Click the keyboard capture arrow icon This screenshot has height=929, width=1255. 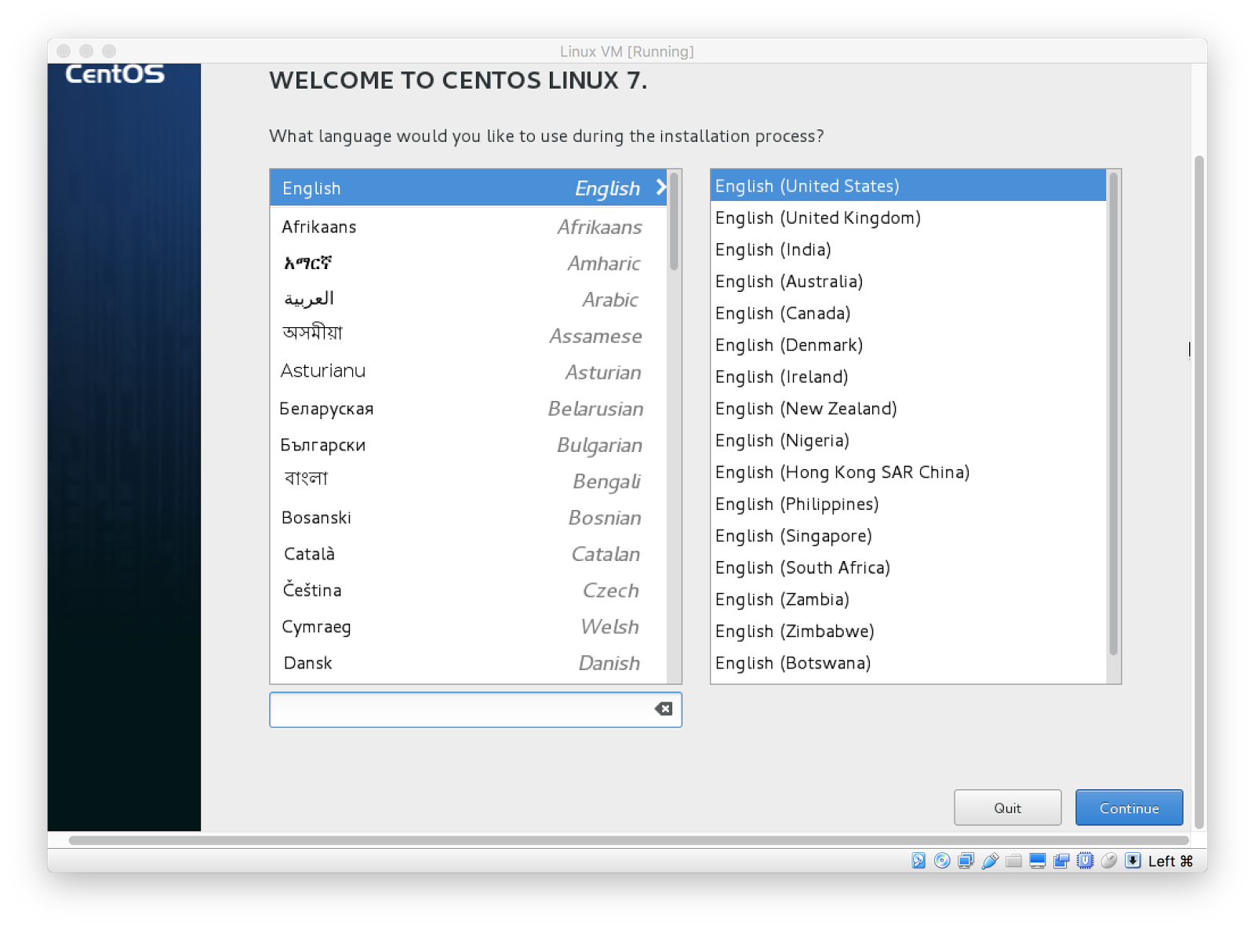click(1133, 861)
